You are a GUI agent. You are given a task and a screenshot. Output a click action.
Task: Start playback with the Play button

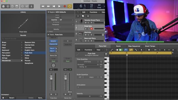[x=59, y=6]
